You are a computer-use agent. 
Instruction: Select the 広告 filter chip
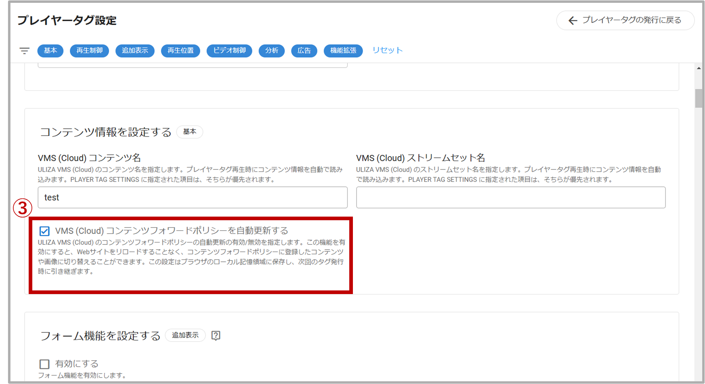click(304, 50)
